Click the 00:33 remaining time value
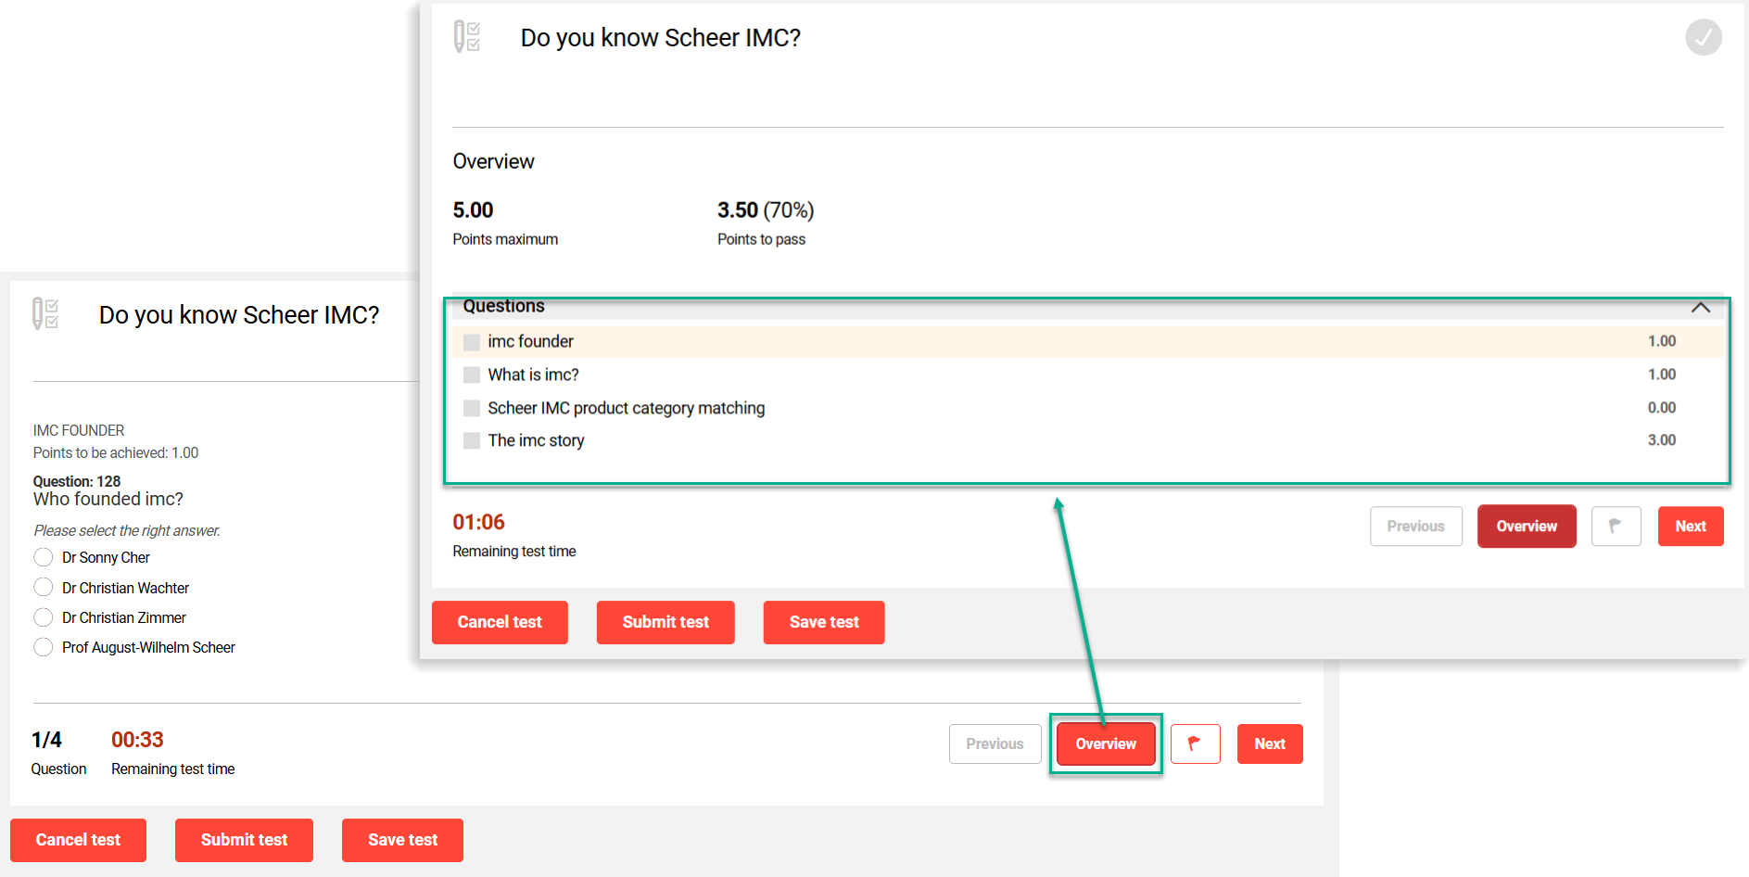 point(137,740)
